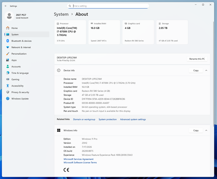217x179 pixels.
Task: Go to Bluetooth & devices settings
Action: click(x=27, y=41)
